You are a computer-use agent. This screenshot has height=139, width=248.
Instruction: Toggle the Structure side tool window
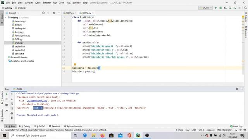click(x=2, y=98)
